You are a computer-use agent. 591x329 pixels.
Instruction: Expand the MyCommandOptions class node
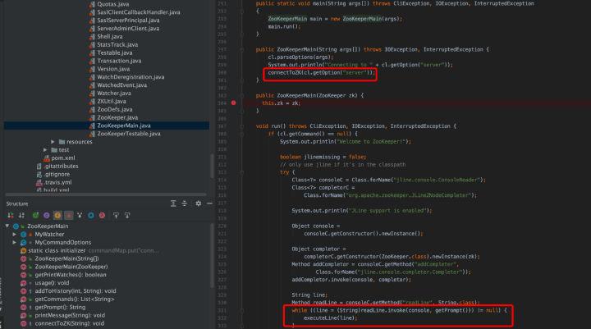coord(15,242)
